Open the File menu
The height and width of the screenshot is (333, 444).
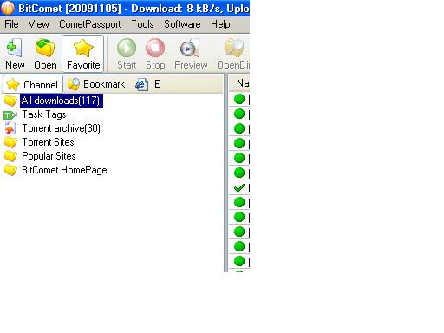11,24
